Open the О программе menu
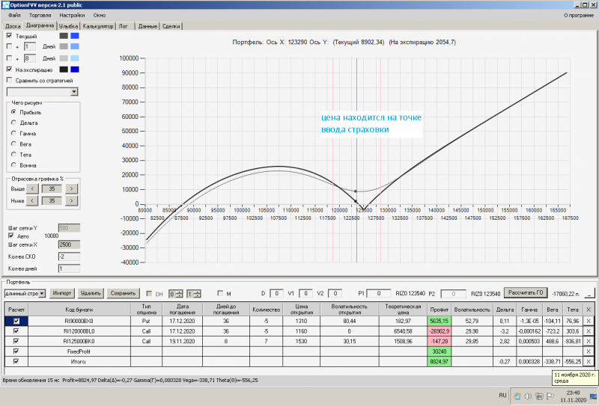Screen dimensions: 599x406 tap(579, 15)
